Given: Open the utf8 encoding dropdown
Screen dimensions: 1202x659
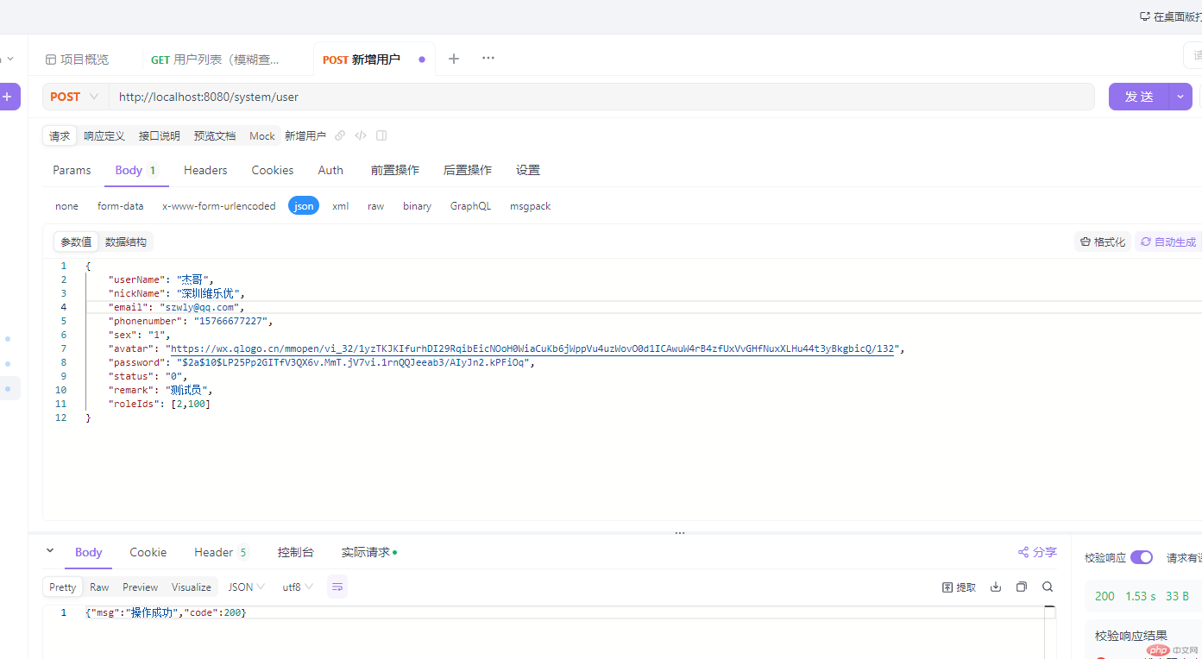Looking at the screenshot, I should pos(298,587).
